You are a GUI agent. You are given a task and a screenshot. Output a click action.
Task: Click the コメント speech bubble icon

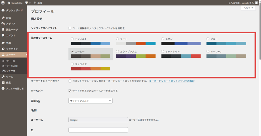pyautogui.click(x=3, y=35)
